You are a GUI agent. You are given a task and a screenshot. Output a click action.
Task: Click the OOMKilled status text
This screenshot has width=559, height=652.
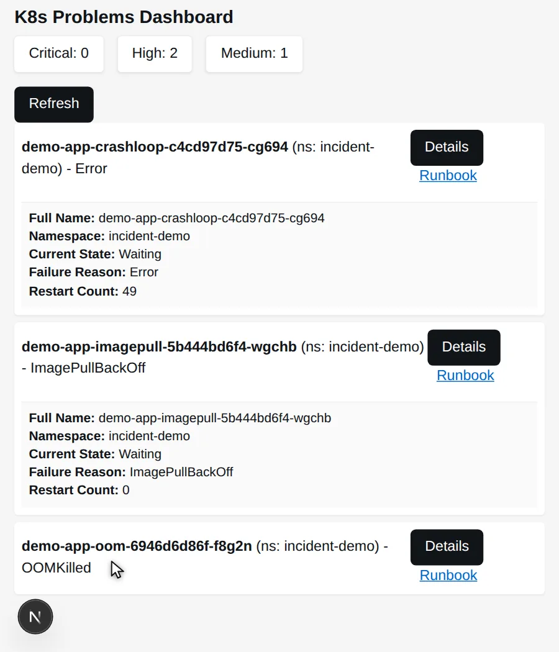[x=56, y=568]
